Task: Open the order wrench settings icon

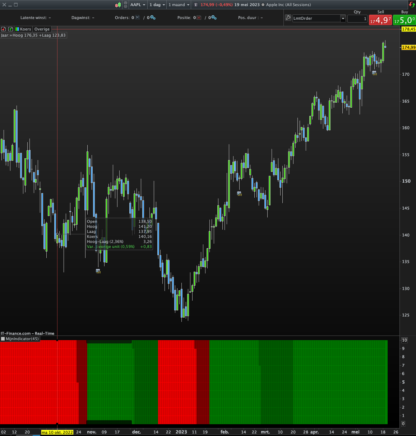Action: pyautogui.click(x=288, y=18)
